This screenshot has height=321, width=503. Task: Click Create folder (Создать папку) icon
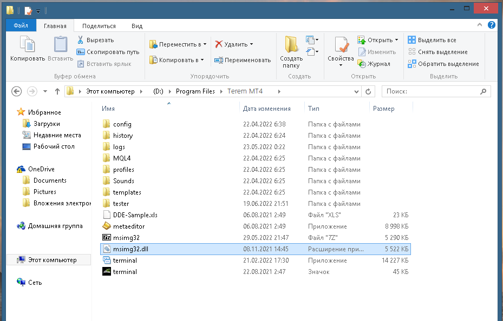tap(291, 44)
